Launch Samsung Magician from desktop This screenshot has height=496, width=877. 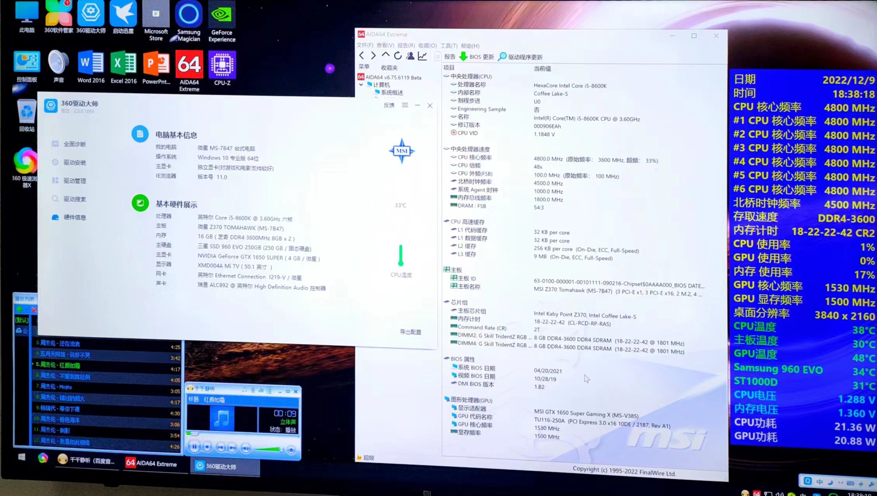pyautogui.click(x=189, y=21)
